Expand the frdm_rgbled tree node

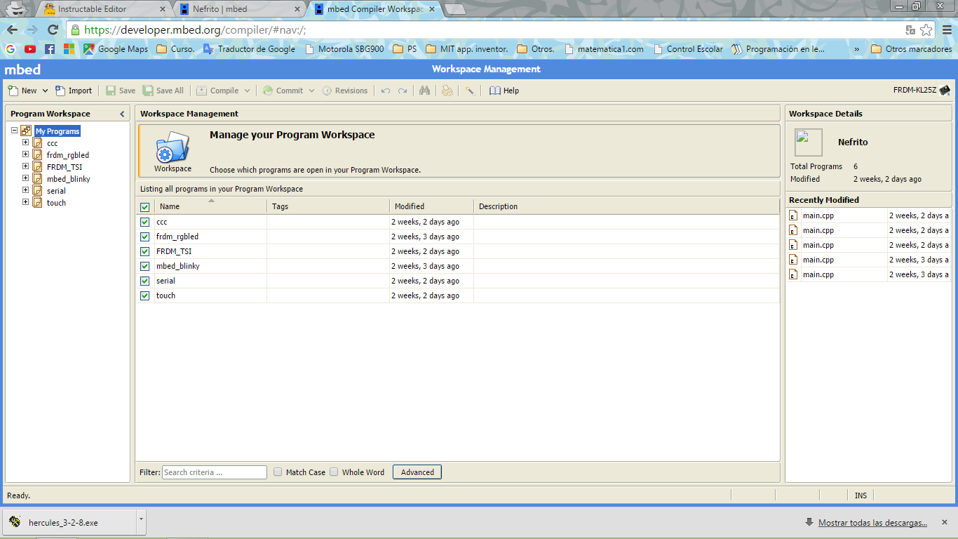click(25, 154)
